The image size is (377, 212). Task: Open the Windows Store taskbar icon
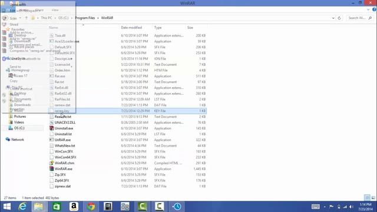57,207
